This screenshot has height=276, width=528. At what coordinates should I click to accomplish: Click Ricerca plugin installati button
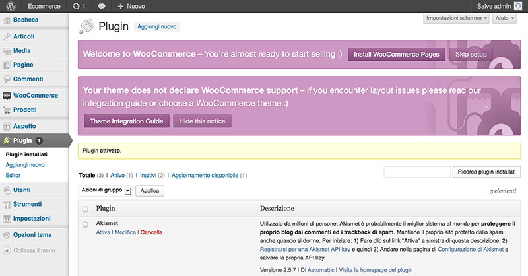point(486,172)
